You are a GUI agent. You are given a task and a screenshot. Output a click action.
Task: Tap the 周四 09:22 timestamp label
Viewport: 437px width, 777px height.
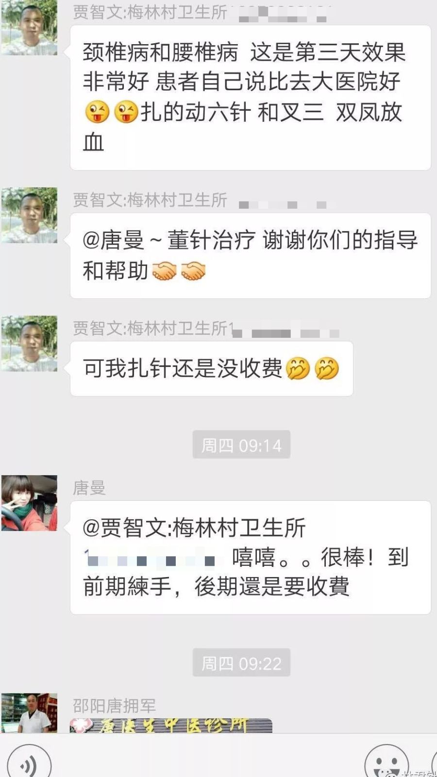pos(241,662)
